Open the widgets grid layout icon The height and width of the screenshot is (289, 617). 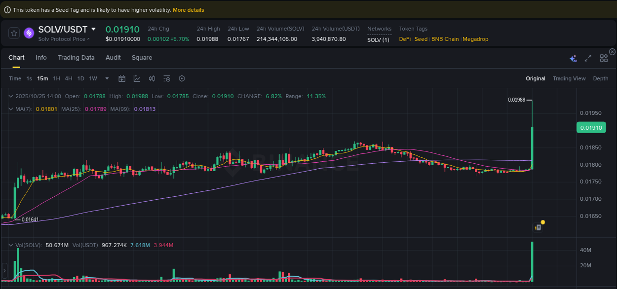[x=604, y=58]
